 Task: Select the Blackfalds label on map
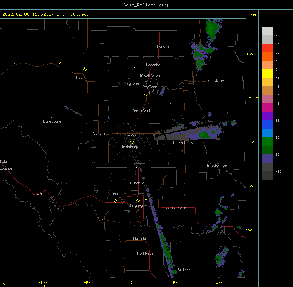150,76
